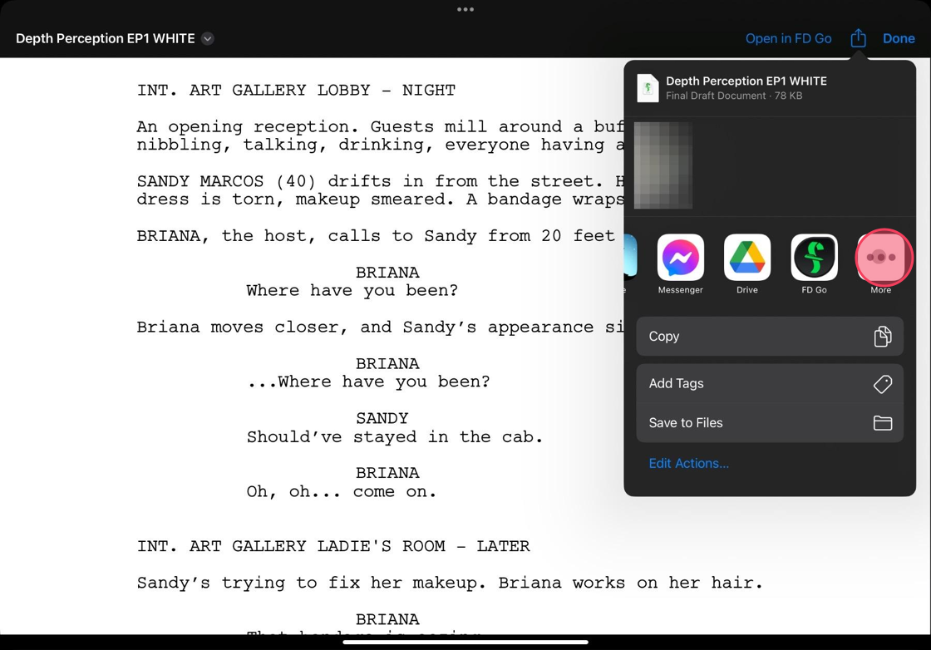Image resolution: width=931 pixels, height=650 pixels.
Task: Click the Copy documents icon
Action: tap(882, 336)
